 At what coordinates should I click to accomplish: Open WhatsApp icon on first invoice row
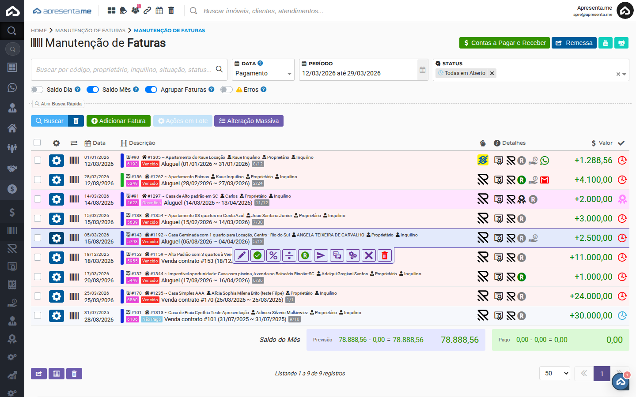pos(545,161)
